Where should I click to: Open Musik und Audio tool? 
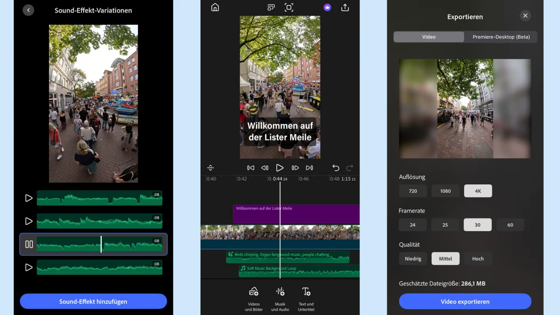tap(280, 298)
